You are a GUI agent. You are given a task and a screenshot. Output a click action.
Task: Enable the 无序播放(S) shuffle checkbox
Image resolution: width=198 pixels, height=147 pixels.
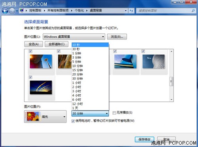tap(114, 113)
